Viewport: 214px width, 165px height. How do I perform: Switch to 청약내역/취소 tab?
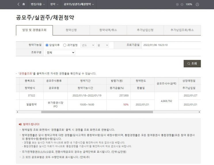[x=108, y=30]
